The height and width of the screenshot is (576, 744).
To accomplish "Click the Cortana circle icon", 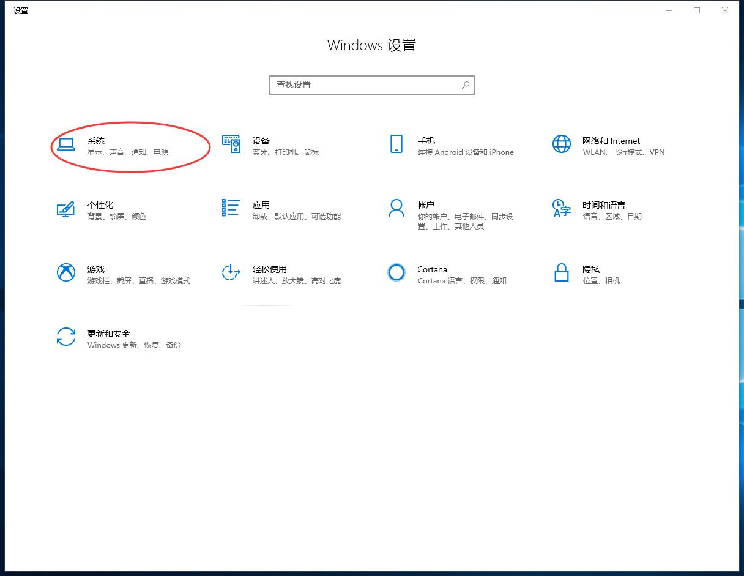I will click(396, 272).
